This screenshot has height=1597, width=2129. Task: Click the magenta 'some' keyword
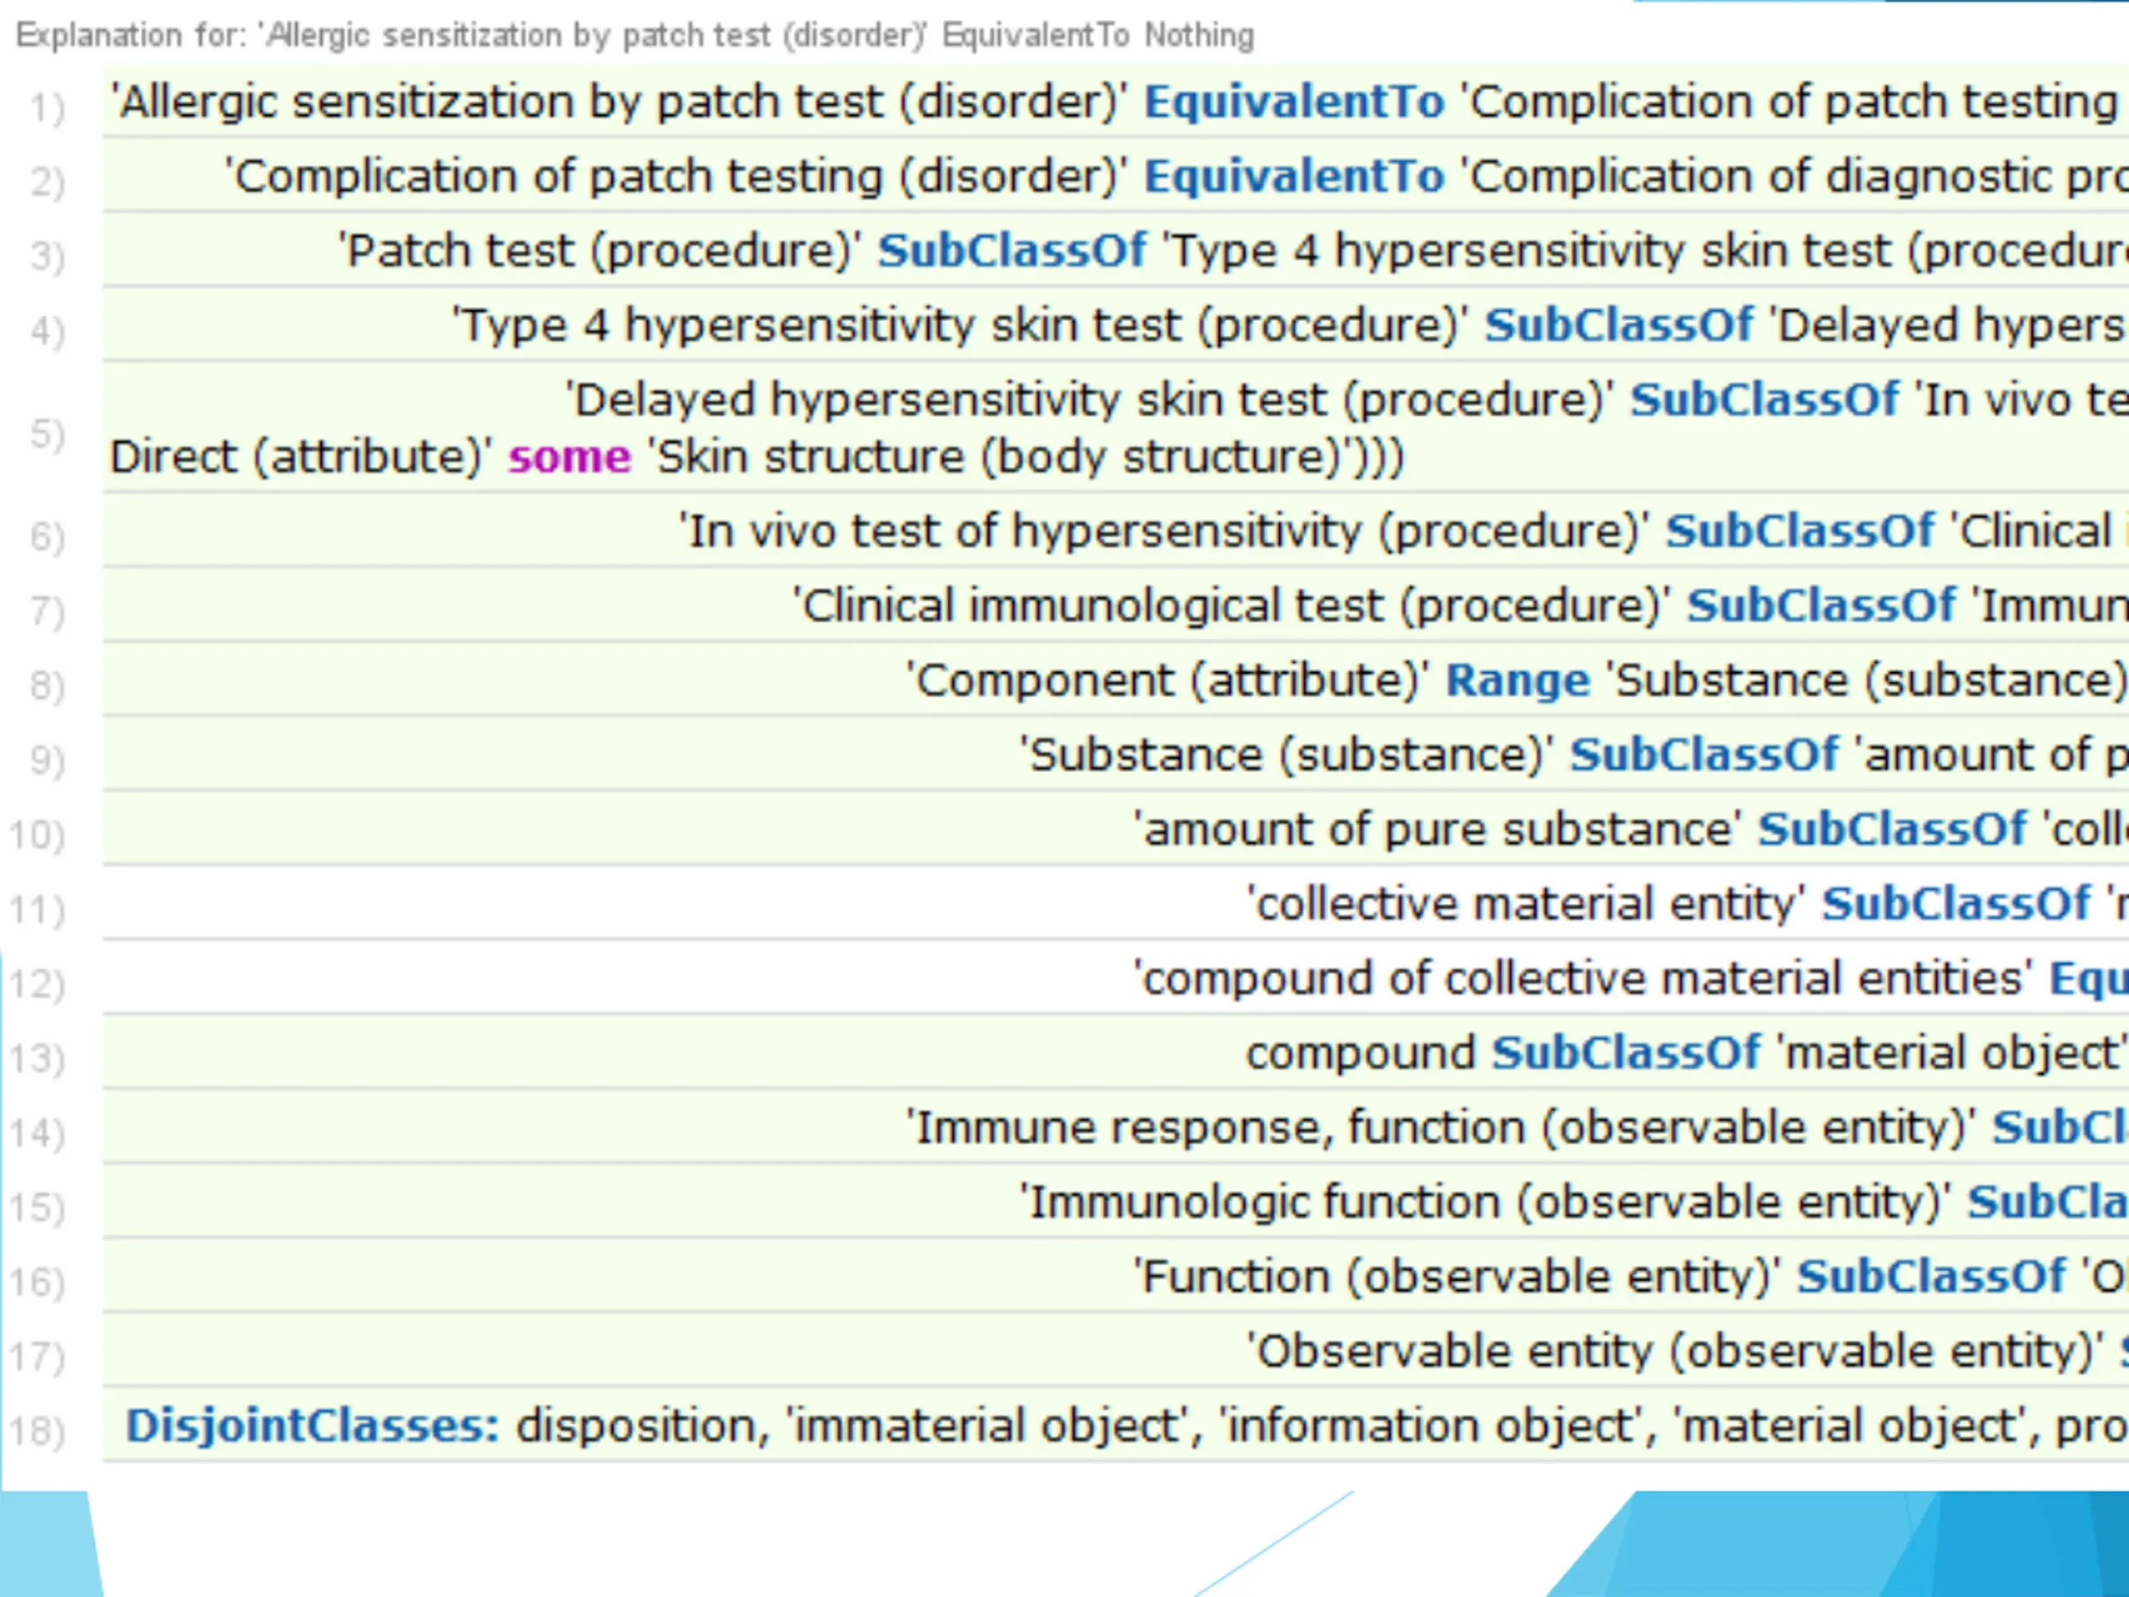[569, 457]
